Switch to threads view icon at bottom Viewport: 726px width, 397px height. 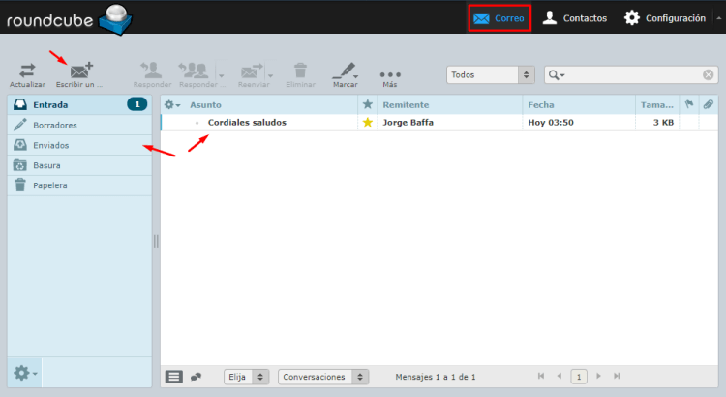point(197,377)
